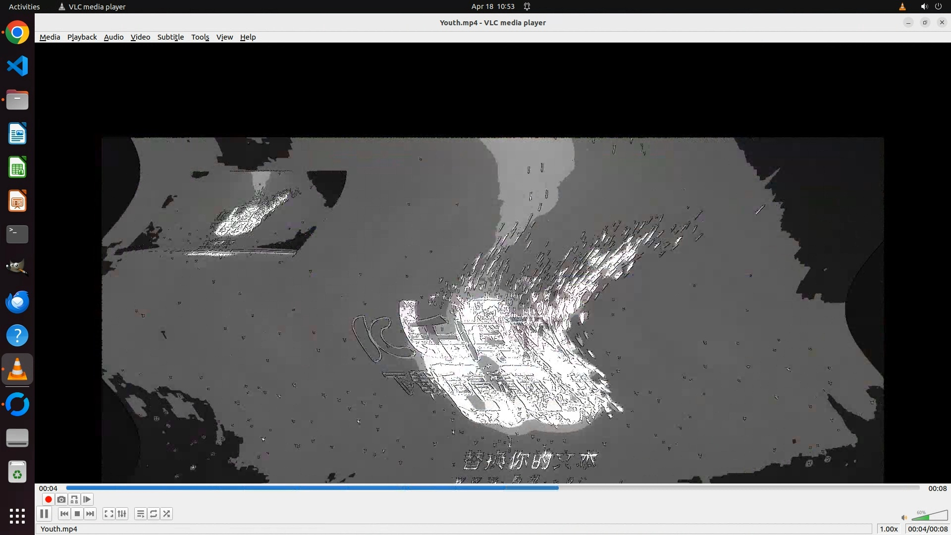Open the Playback menu
The width and height of the screenshot is (951, 535).
tap(82, 37)
